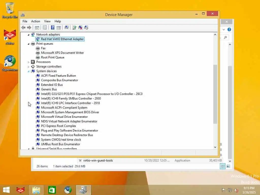
Task: Collapse the System devices node
Action: (x=28, y=71)
